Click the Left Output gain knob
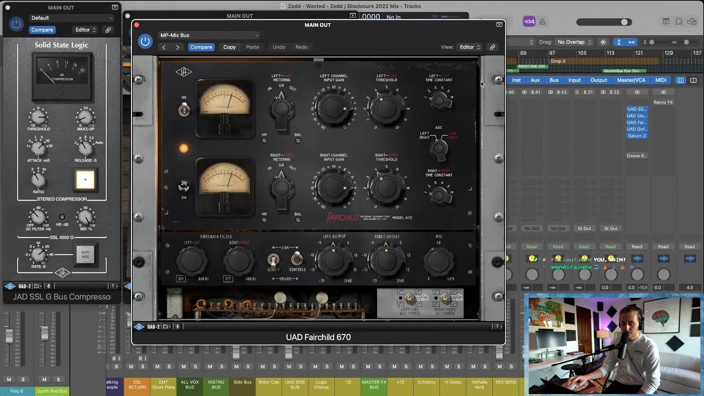The height and width of the screenshot is (396, 704). [333, 260]
